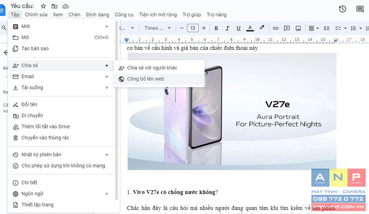Star the document with the star icon

(x=43, y=6)
